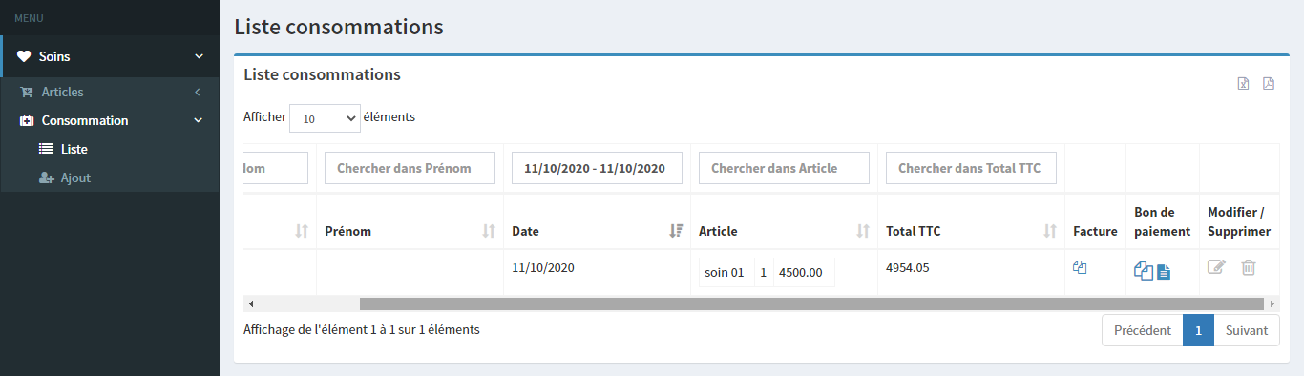Image resolution: width=1304 pixels, height=376 pixels.
Task: Click the medkit icon beside Consommation
Action: [x=27, y=121]
